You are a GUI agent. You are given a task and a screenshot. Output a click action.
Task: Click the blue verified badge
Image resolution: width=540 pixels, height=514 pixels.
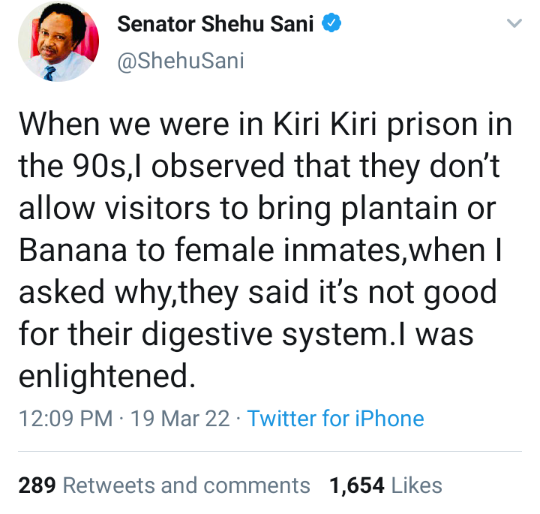coord(332,25)
